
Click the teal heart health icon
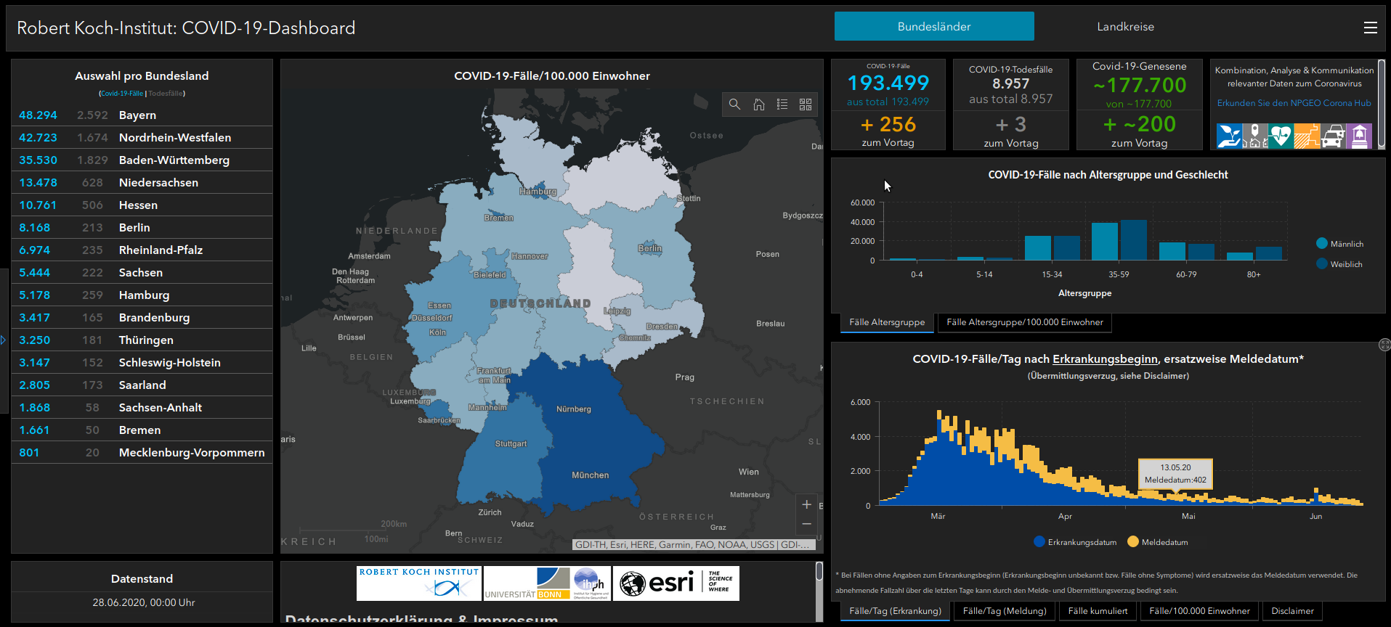1280,136
